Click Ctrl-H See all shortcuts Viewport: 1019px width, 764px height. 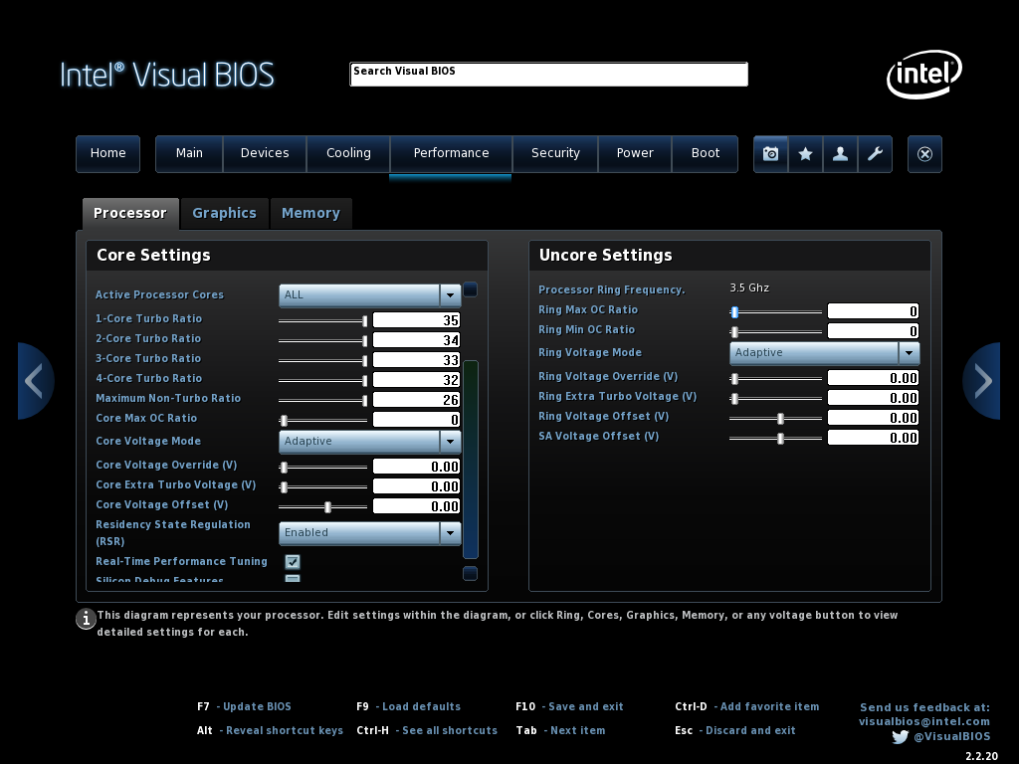coord(427,731)
